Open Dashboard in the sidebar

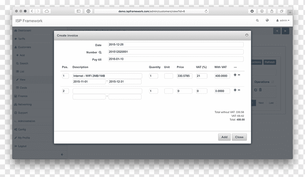pos(25,31)
